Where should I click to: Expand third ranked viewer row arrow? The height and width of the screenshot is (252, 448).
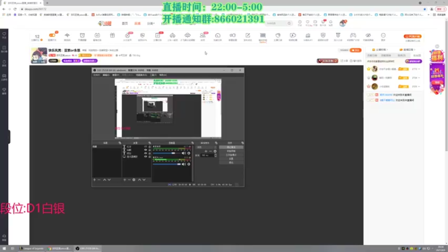pyautogui.click(x=419, y=86)
